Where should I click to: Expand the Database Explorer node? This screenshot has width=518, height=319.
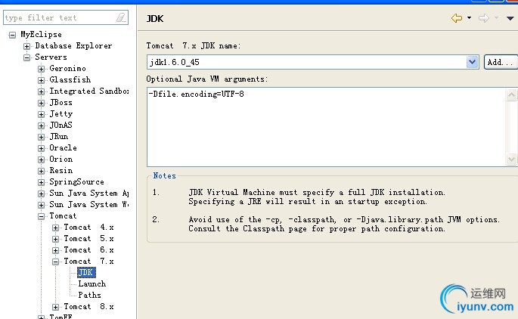point(26,46)
